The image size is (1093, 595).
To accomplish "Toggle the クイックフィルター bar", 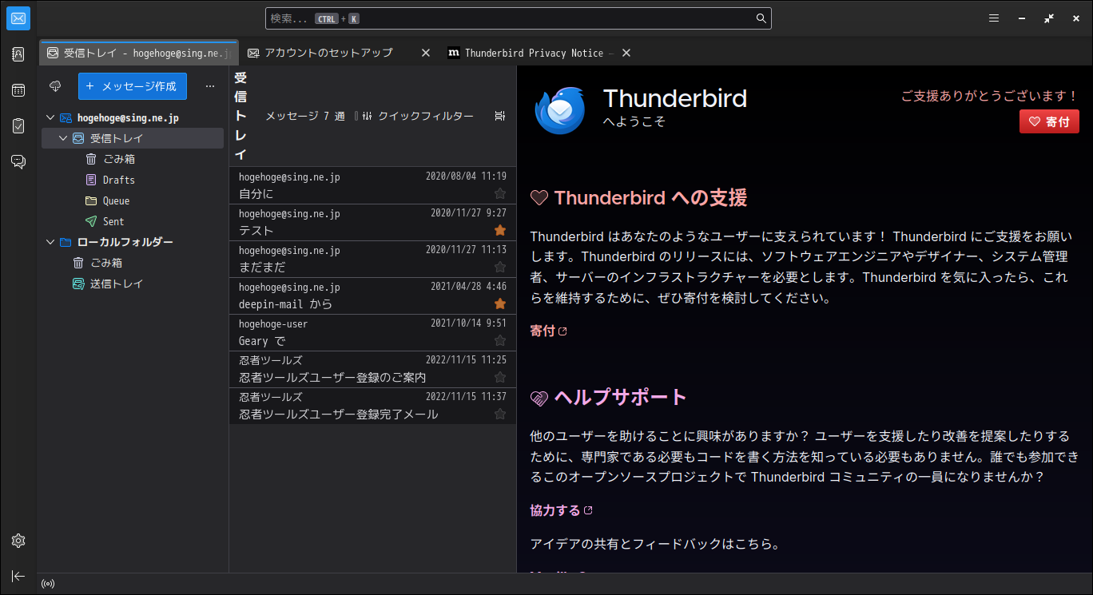I will (417, 117).
